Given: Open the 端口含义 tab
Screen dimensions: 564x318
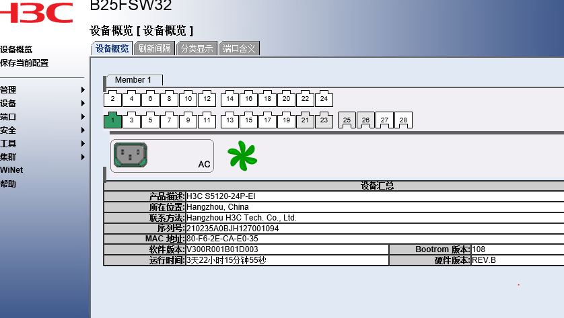Looking at the screenshot, I should 239,48.
